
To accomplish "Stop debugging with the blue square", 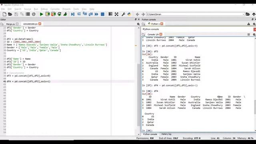I will click(102, 14).
